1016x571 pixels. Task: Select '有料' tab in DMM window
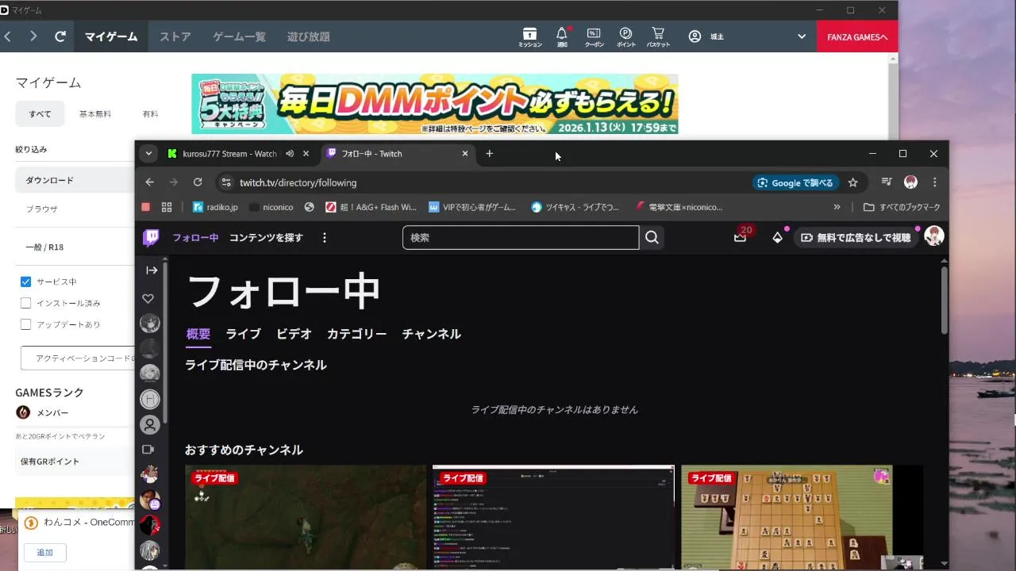pyautogui.click(x=151, y=114)
